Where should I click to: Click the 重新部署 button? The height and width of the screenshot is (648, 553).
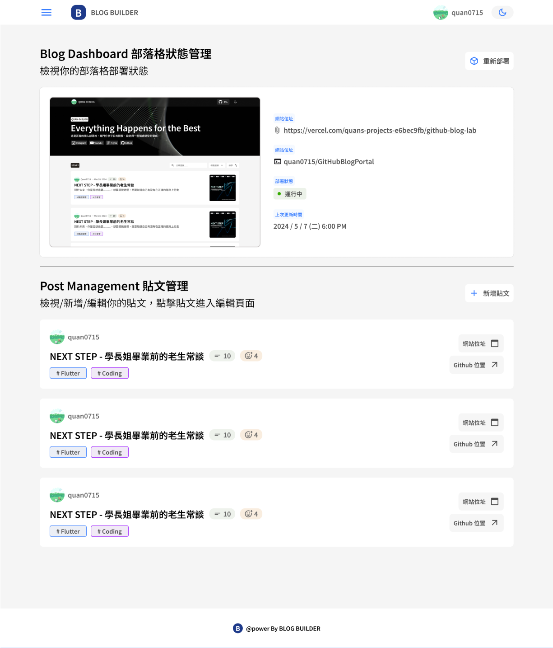coord(489,61)
